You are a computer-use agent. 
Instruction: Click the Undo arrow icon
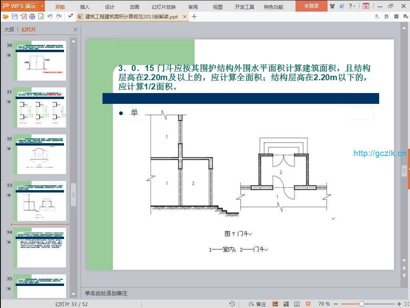pos(50,16)
